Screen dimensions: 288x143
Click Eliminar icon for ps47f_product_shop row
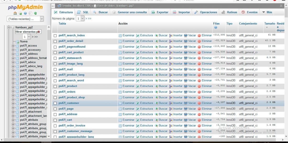(x=199, y=98)
